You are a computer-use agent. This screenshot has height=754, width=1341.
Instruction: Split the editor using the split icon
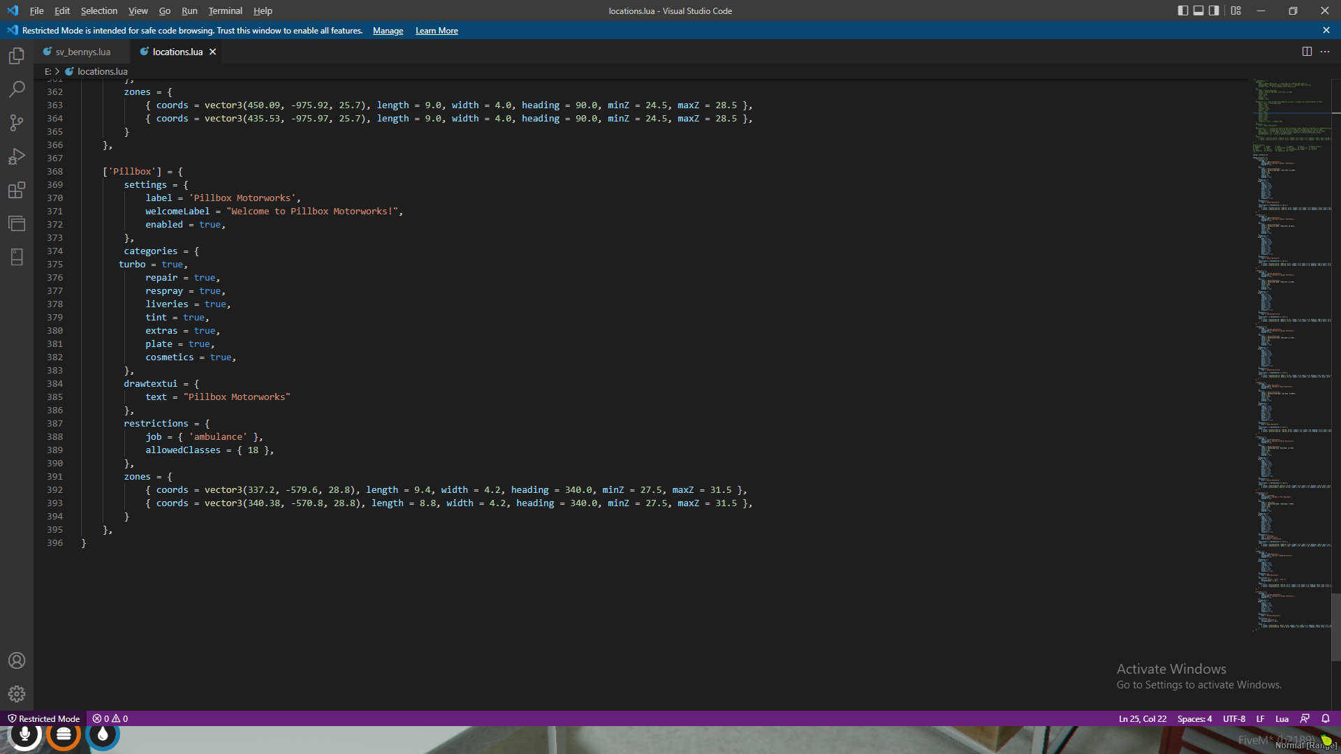1307,51
